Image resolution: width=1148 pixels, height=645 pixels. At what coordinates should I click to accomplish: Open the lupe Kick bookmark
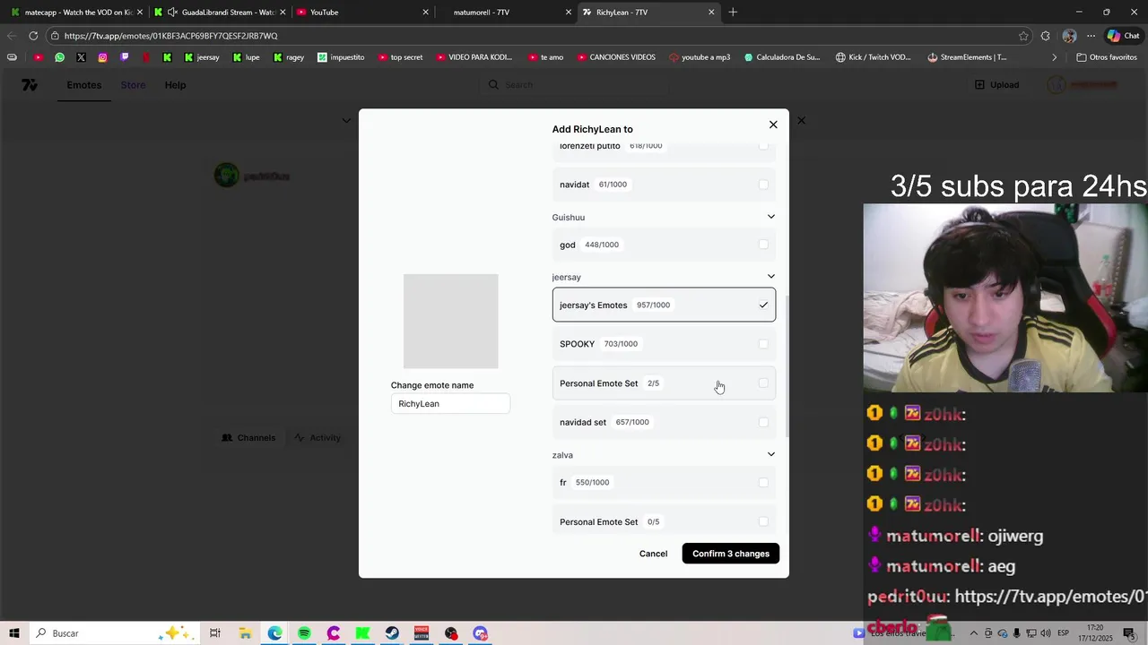tap(246, 57)
